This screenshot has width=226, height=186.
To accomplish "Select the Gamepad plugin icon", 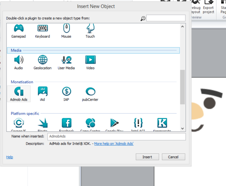I will point(19,28).
